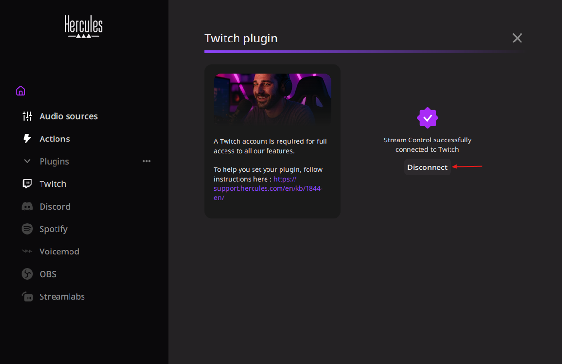Click the Discord logo icon

click(x=27, y=207)
